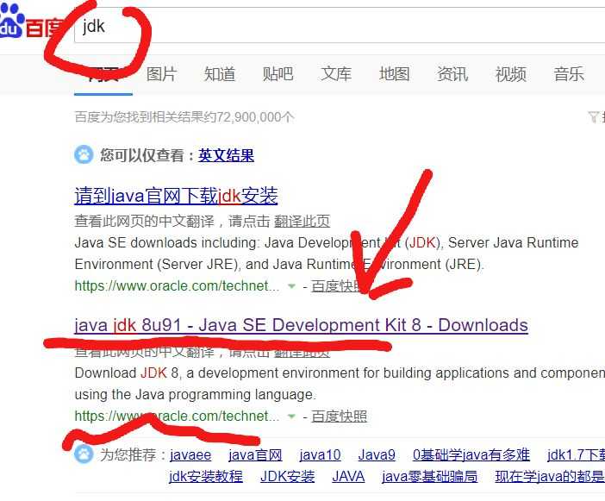Open recommended search JDK安装
This screenshot has width=605, height=501.
288,476
